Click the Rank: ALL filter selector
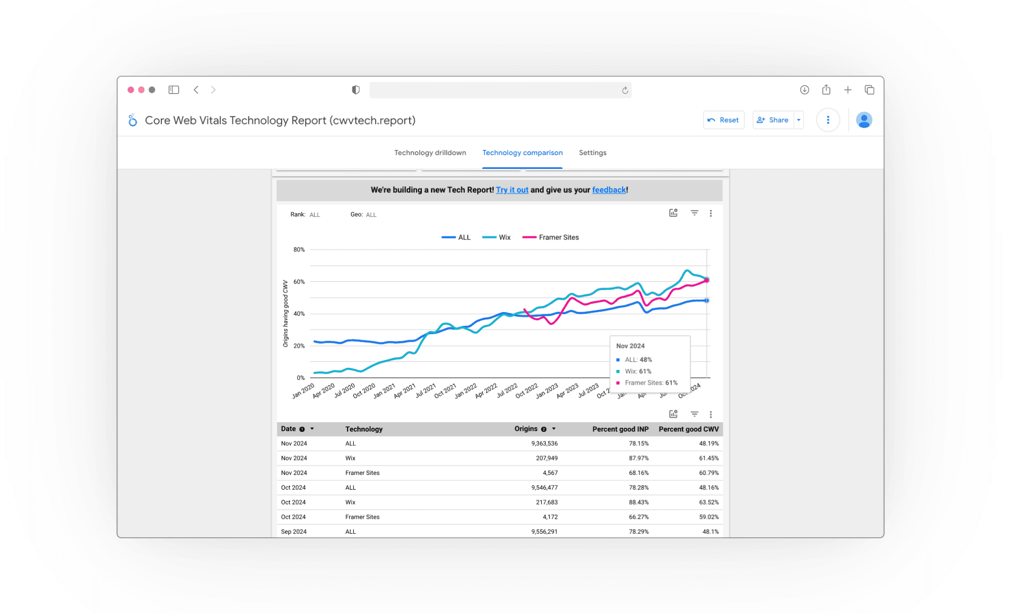 (315, 214)
